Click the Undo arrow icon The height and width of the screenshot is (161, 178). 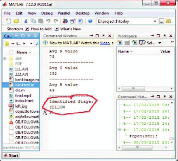48,21
